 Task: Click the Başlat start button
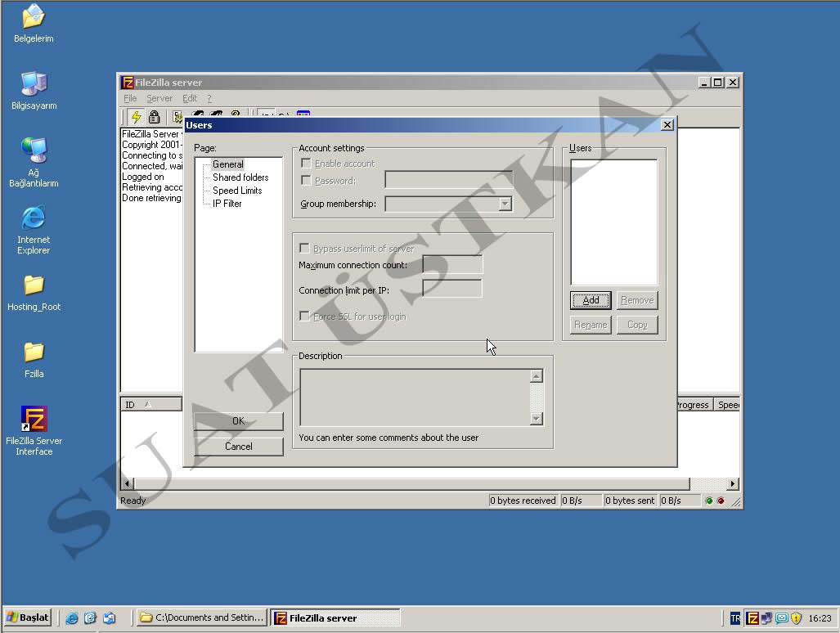point(28,618)
